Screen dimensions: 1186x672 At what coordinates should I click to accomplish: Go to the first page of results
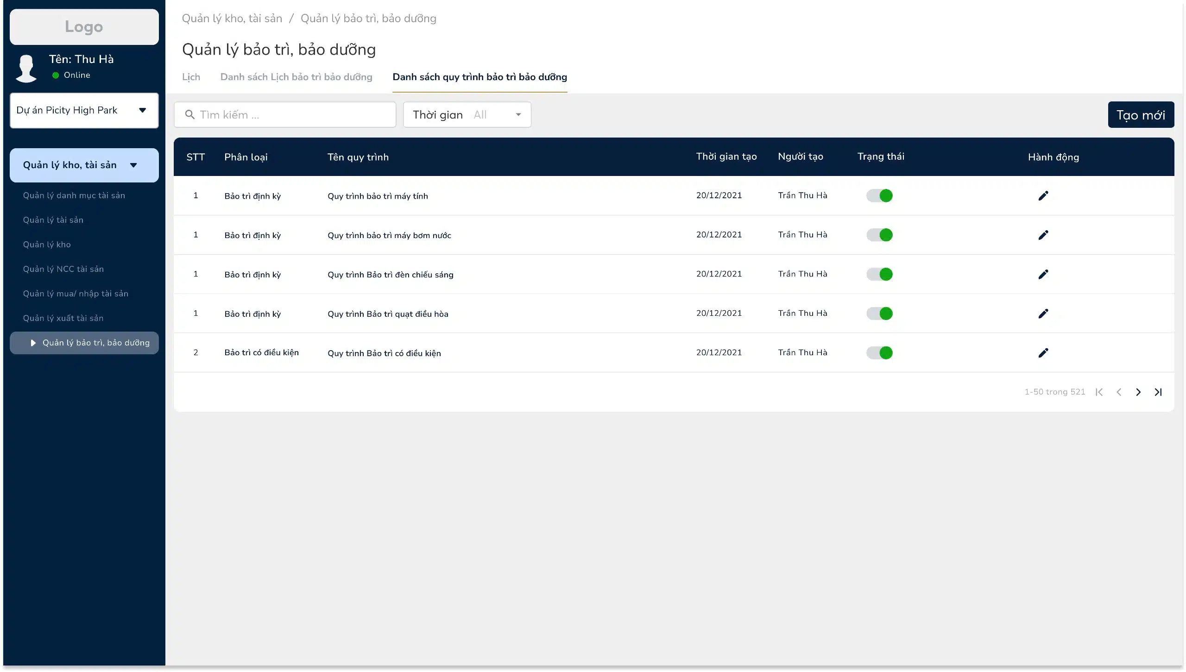(1099, 392)
